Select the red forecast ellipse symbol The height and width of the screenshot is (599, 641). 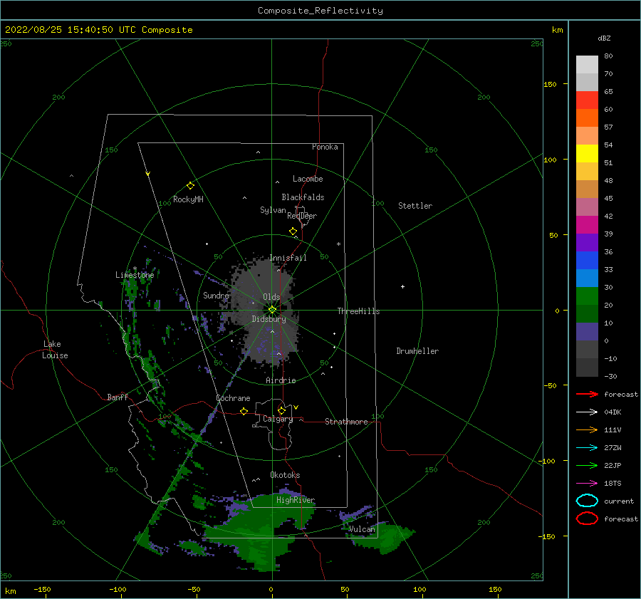click(587, 519)
